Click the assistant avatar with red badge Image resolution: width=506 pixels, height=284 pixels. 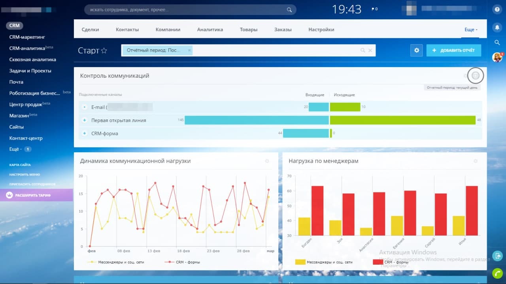pos(497,58)
